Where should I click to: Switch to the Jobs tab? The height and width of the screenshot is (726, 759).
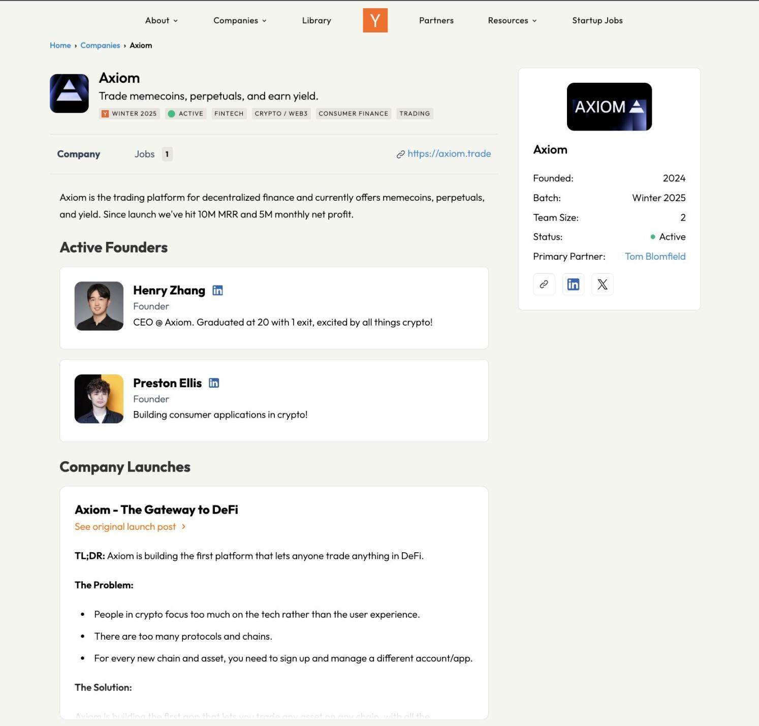pyautogui.click(x=145, y=153)
